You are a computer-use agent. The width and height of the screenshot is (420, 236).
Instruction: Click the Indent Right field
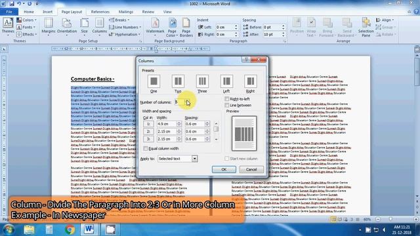(x=224, y=35)
